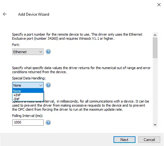Open the Port dropdown showing Ethernet
Screen dimensions: 164x146
[28, 52]
